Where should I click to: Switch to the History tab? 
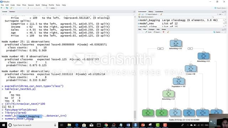(151, 12)
